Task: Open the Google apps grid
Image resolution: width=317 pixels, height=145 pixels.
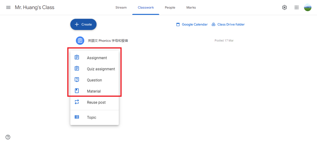Action: (x=297, y=7)
